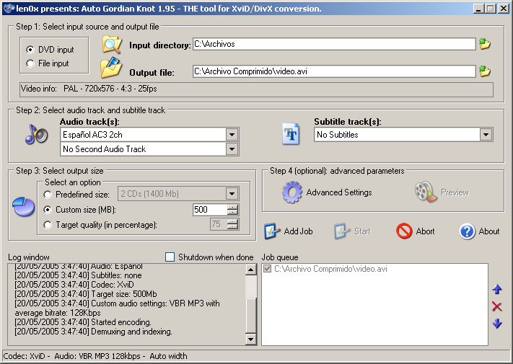Open the No Second Audio Track dropdown

coord(232,149)
